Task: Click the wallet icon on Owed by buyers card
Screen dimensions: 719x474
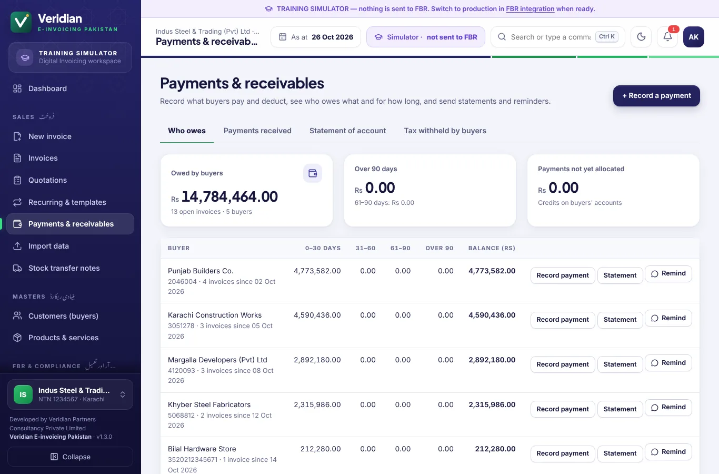Action: coord(313,173)
